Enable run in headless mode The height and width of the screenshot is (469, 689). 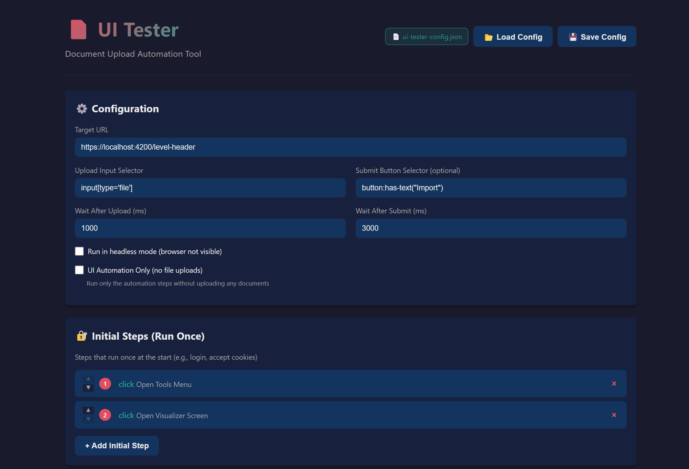pos(79,251)
